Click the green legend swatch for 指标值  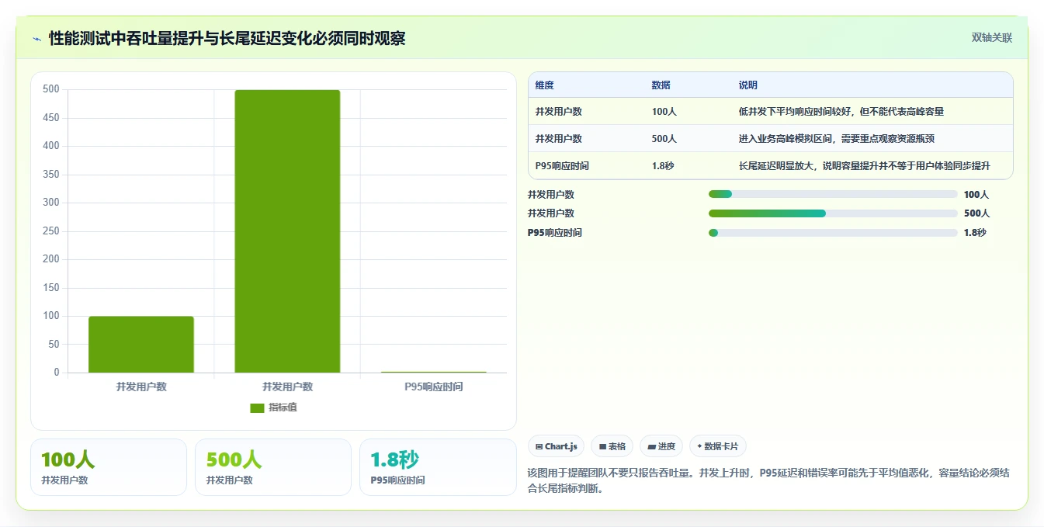tap(257, 408)
